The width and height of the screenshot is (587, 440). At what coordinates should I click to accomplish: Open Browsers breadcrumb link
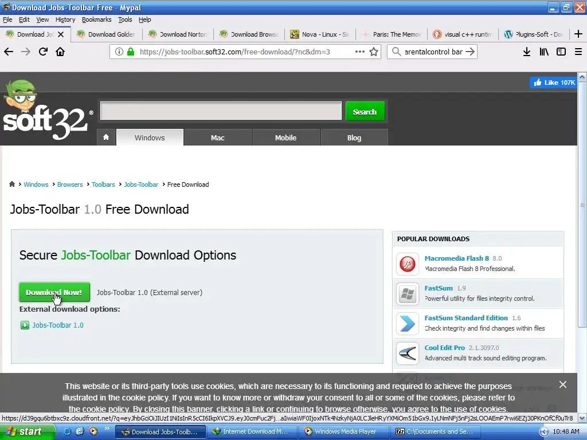[x=70, y=184]
